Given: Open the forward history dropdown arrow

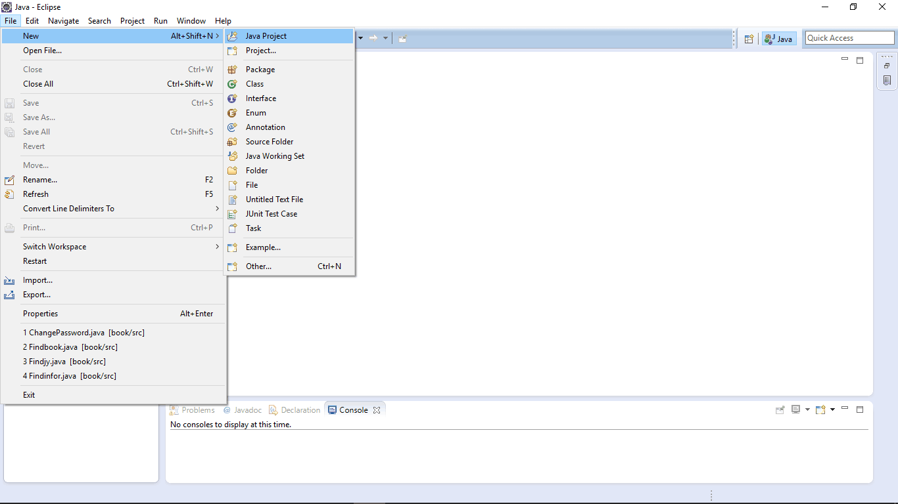Looking at the screenshot, I should click(386, 38).
